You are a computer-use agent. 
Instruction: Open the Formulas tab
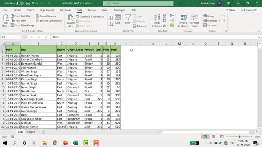65,10
